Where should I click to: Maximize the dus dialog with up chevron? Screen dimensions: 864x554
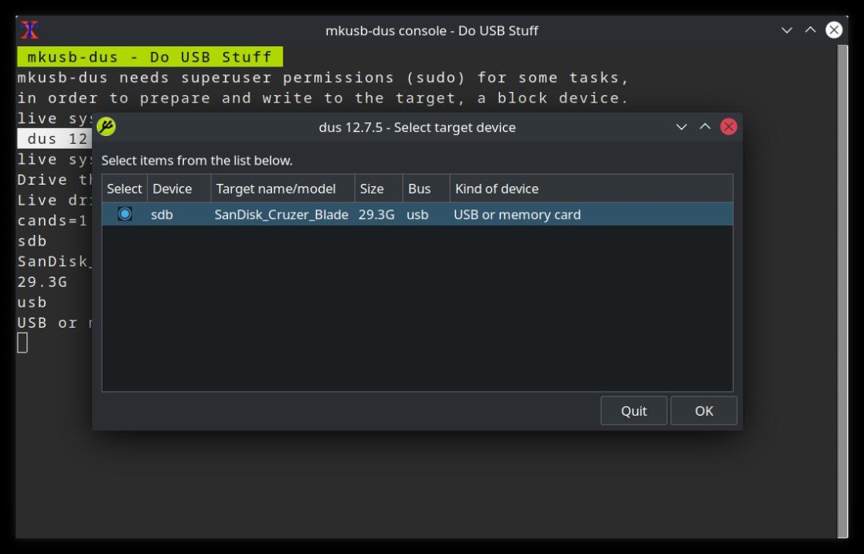click(705, 126)
